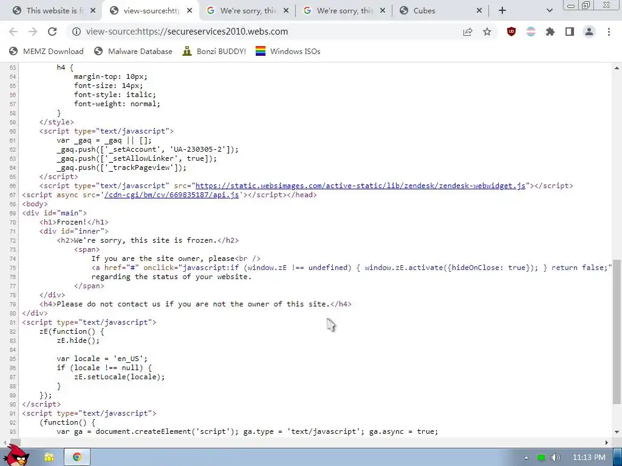Image resolution: width=622 pixels, height=466 pixels.
Task: Close the view-source tab
Action: point(190,11)
